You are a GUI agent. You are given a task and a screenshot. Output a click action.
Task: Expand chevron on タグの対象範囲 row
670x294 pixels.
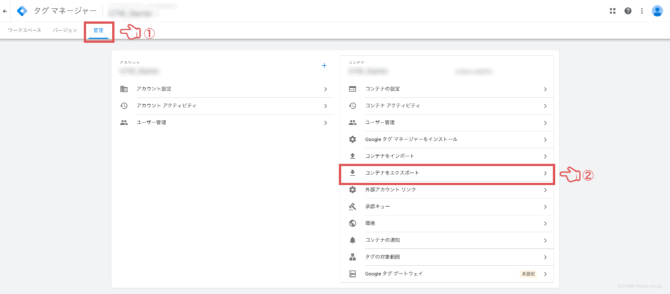[x=545, y=257]
